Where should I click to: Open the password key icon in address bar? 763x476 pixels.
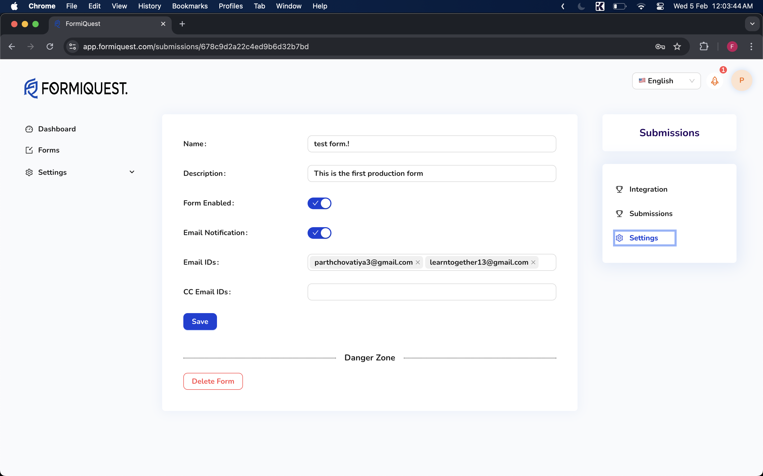tap(660, 47)
